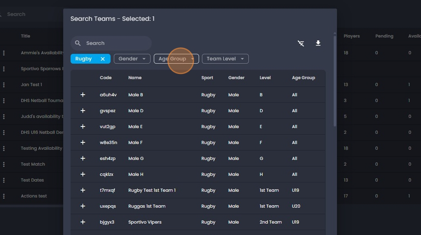Image resolution: width=421 pixels, height=235 pixels.
Task: Sort by the Code column header
Action: coord(106,78)
